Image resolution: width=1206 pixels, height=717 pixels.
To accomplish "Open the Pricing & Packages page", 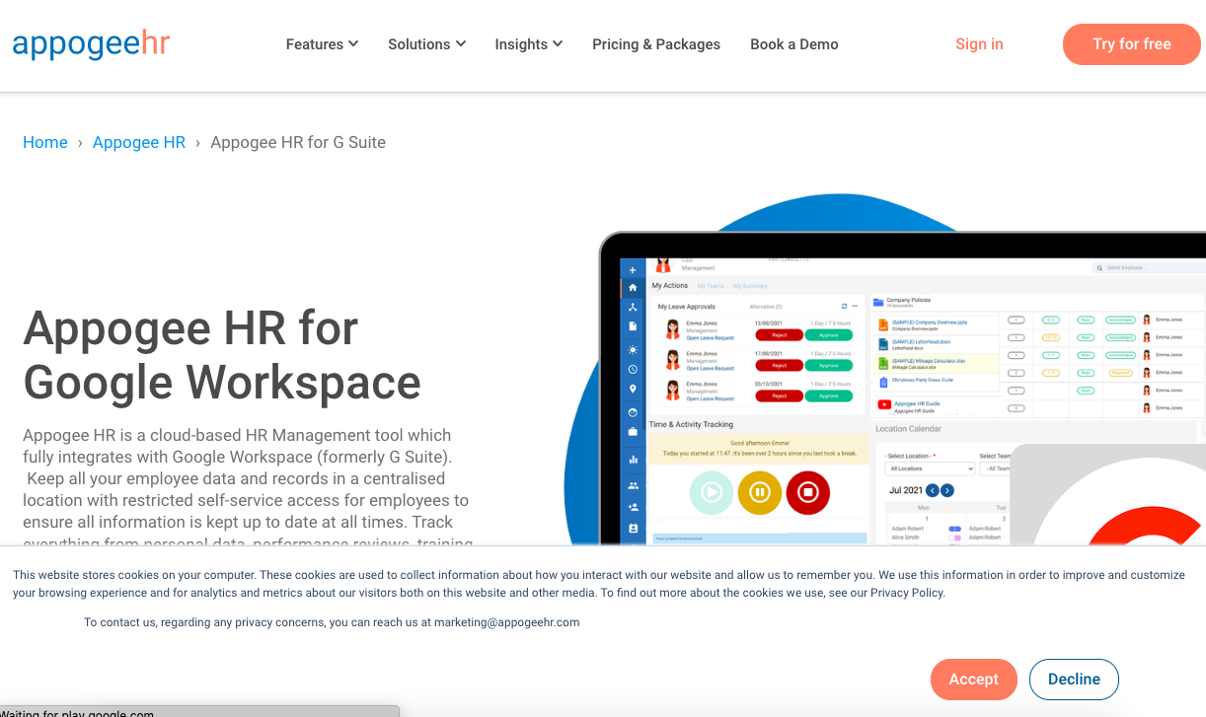I will [656, 44].
